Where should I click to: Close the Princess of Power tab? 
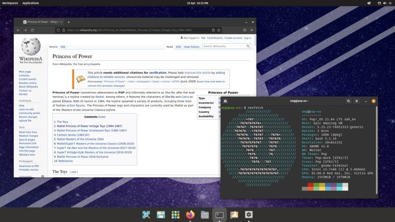click(x=61, y=22)
